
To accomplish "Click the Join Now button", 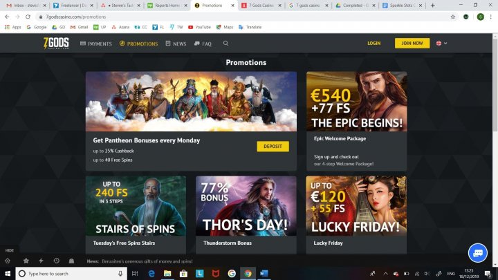I will coord(412,43).
